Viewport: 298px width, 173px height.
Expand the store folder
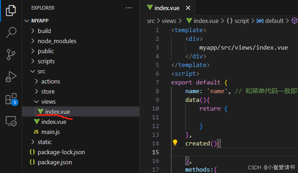pyautogui.click(x=36, y=91)
